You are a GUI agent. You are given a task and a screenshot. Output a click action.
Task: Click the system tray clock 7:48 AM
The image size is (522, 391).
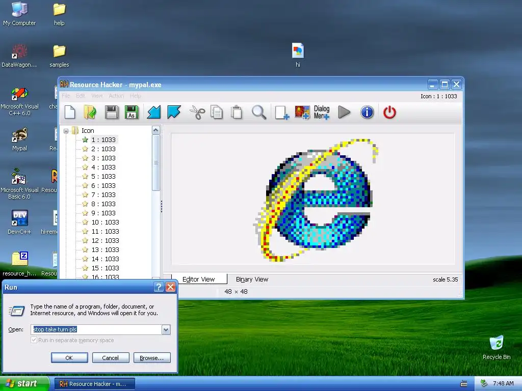(x=503, y=383)
